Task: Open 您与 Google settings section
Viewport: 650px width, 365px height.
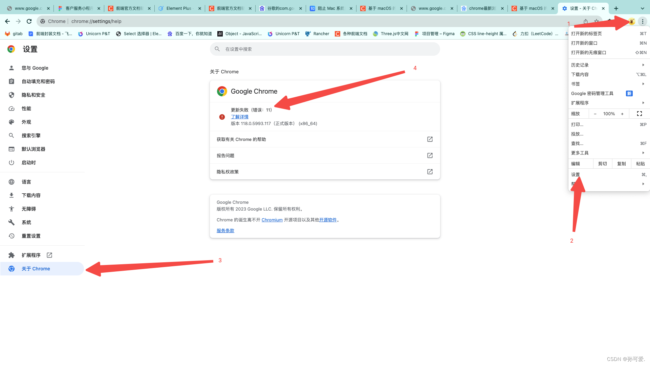Action: coord(42,68)
